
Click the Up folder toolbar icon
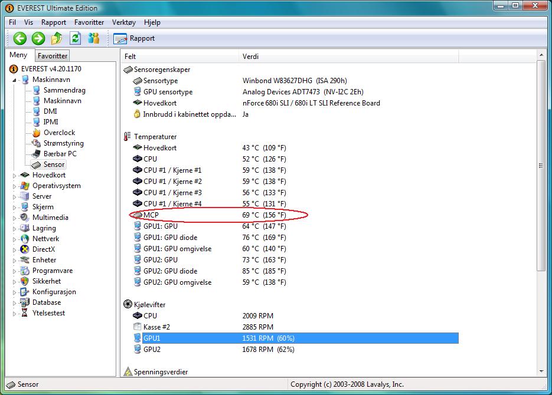57,38
